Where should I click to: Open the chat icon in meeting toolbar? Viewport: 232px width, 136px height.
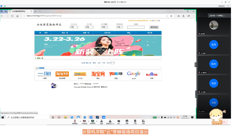click(119, 122)
